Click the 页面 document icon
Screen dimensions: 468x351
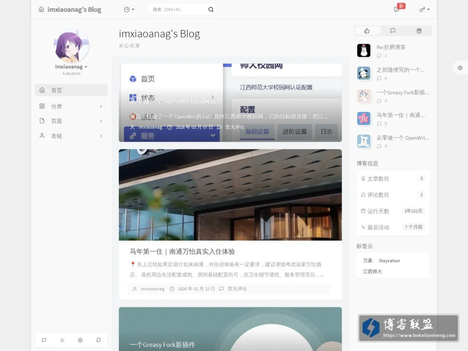pos(42,121)
